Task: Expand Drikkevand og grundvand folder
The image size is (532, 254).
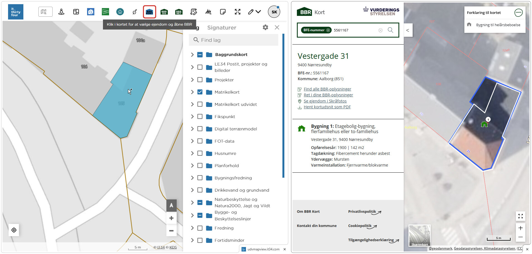Action: (x=192, y=190)
